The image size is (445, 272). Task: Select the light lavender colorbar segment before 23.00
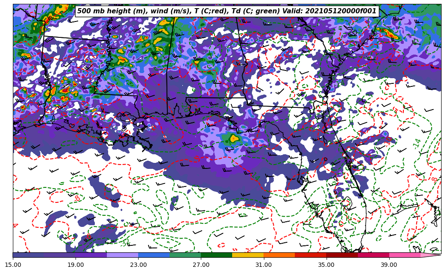(123, 255)
